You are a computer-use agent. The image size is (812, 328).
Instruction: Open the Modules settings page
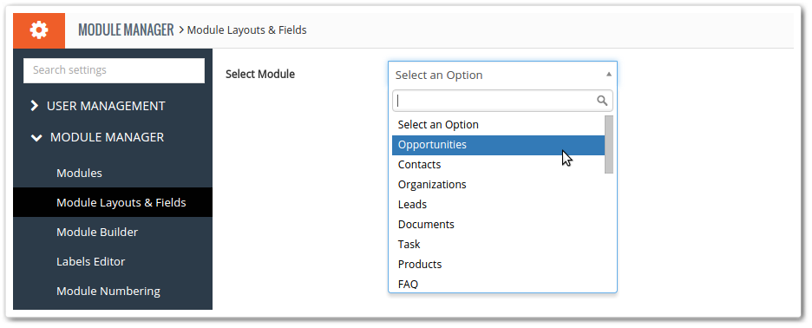coord(79,173)
